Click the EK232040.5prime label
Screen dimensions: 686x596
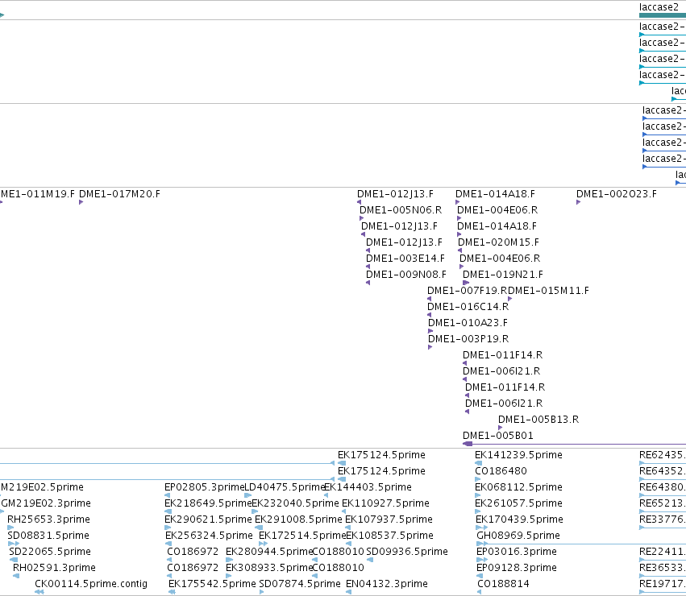(x=295, y=503)
